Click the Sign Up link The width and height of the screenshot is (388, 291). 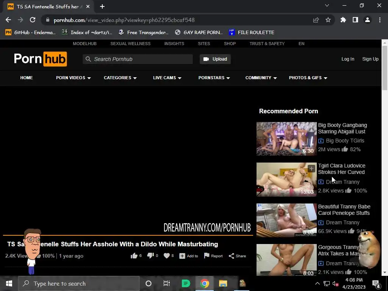[371, 59]
